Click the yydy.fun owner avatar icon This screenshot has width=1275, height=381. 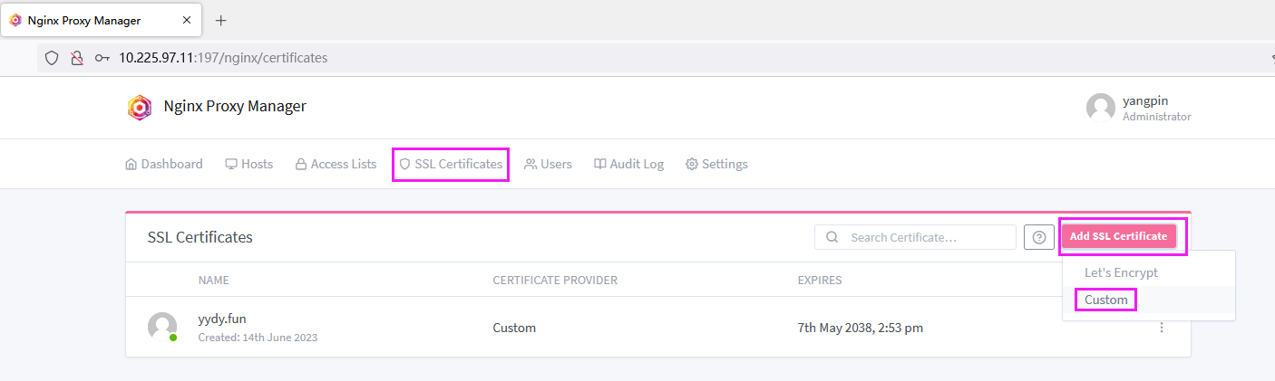click(162, 327)
